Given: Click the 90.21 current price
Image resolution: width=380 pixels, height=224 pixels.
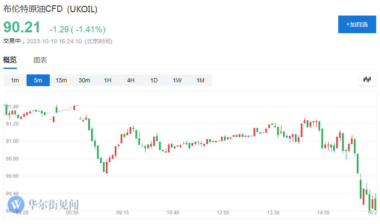Looking at the screenshot, I should coord(22,28).
